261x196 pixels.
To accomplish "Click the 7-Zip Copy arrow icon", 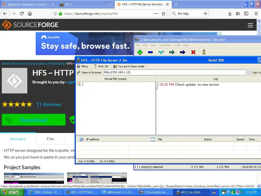I will coord(172,52).
